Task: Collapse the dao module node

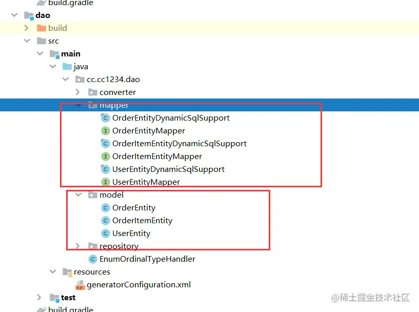Action: tap(14, 15)
